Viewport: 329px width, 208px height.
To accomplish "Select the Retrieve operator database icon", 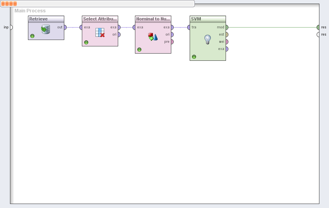I will [46, 29].
